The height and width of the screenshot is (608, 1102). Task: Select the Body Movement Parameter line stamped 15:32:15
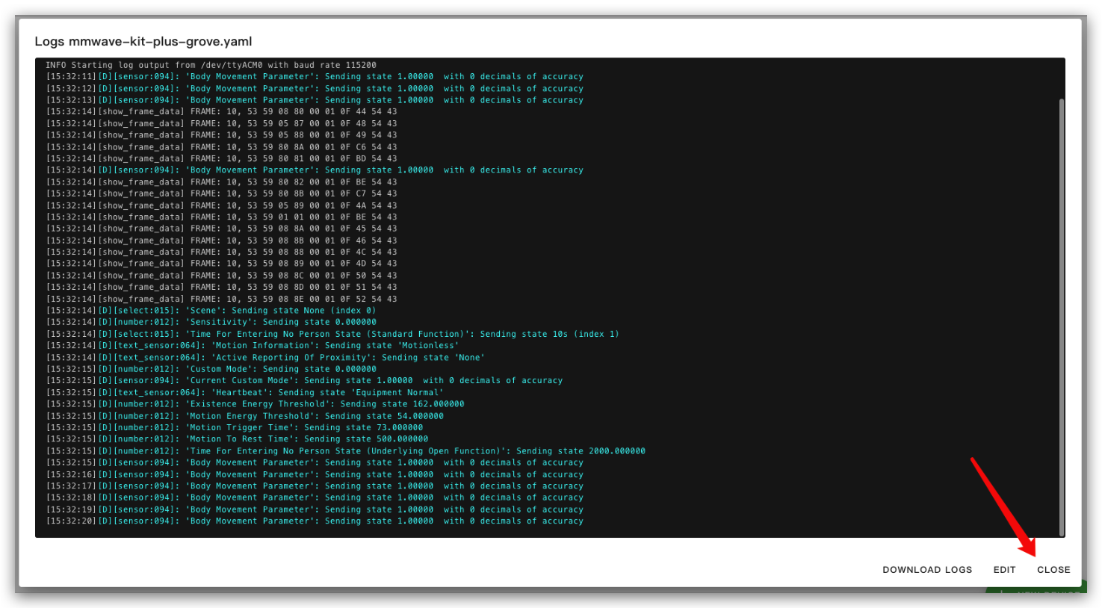(315, 463)
